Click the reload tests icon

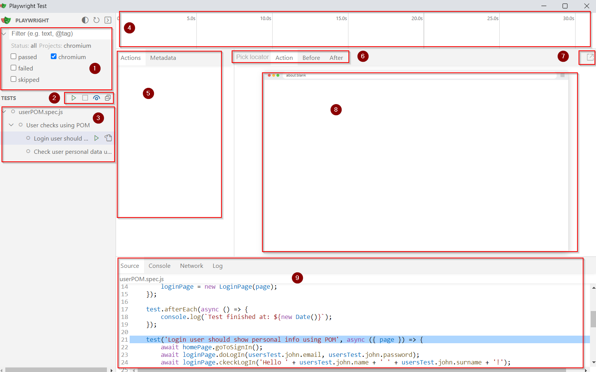coord(97,20)
